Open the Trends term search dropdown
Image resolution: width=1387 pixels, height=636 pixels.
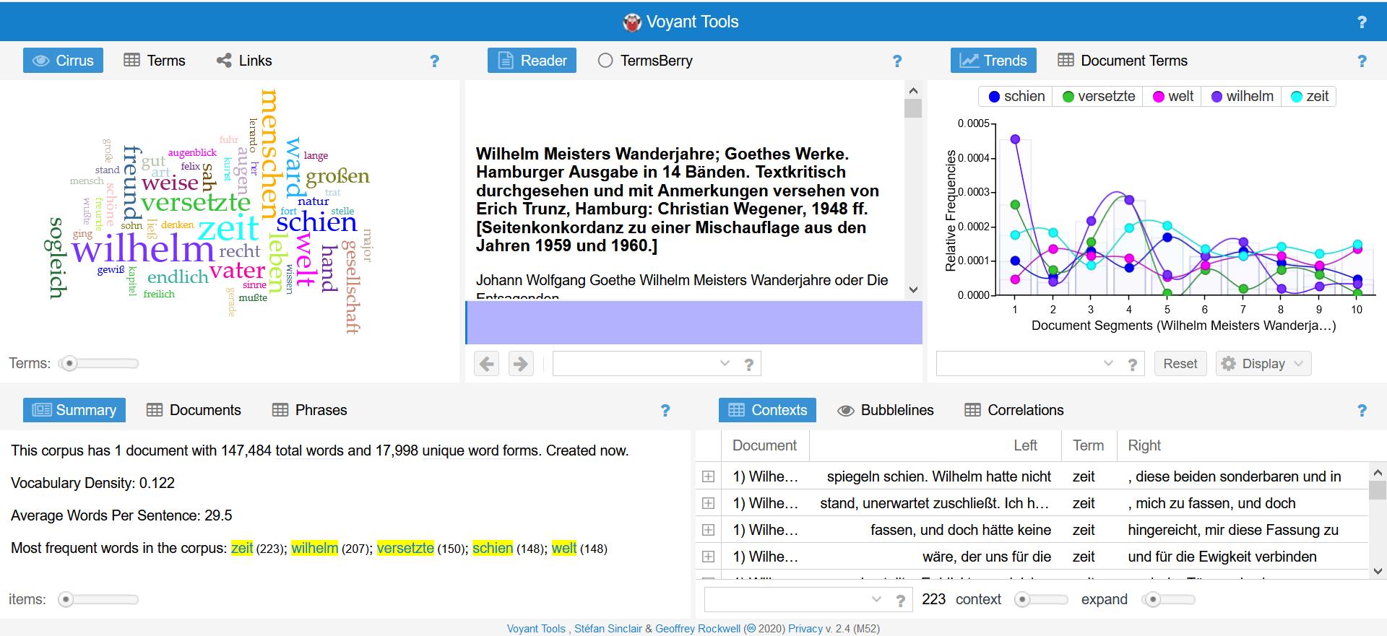point(1108,364)
